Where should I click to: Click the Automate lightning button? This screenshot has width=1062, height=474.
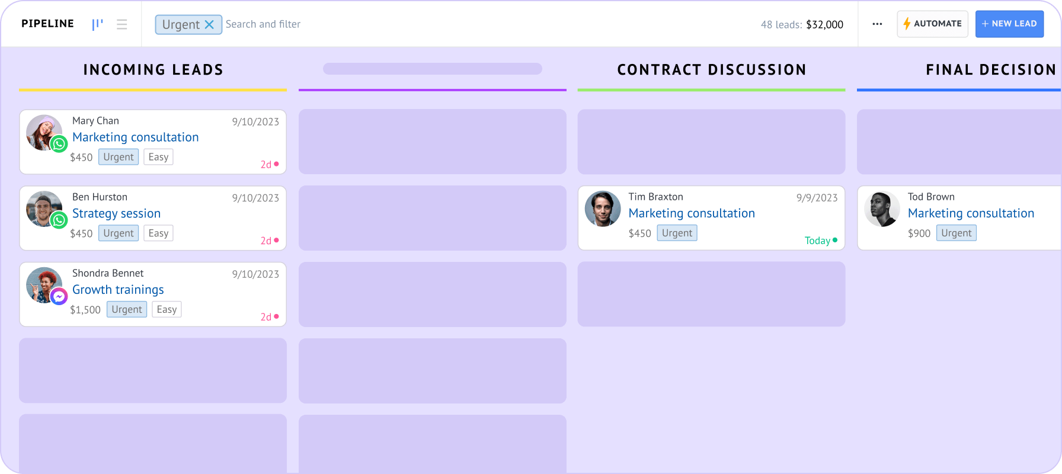click(x=932, y=24)
